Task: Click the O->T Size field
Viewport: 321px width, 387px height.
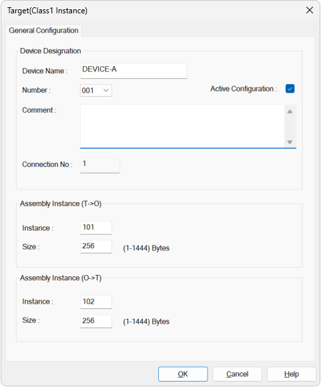Action: click(x=96, y=321)
